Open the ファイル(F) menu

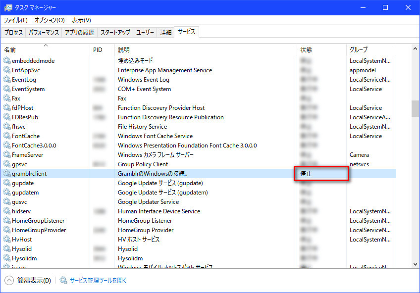[16, 20]
